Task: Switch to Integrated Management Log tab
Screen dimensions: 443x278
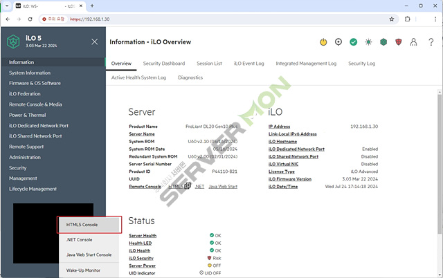Action: coord(306,64)
